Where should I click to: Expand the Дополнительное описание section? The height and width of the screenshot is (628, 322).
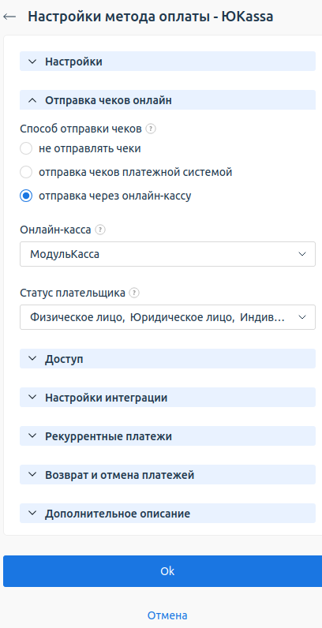[167, 514]
